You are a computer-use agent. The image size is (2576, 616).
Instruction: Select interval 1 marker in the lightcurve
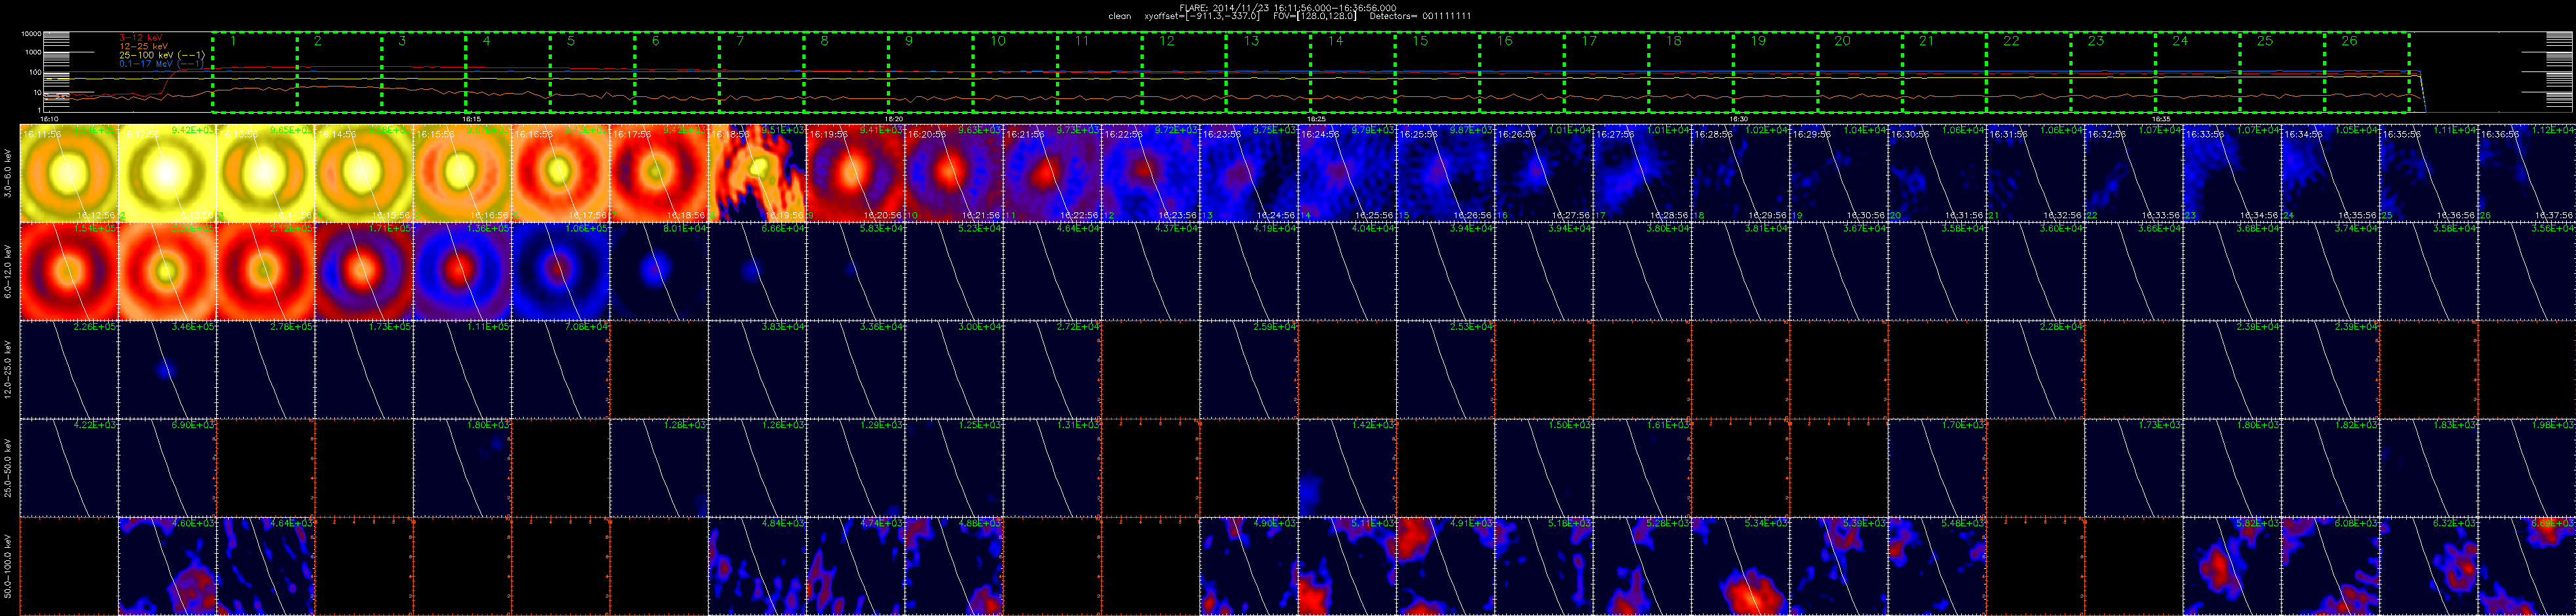[x=233, y=41]
